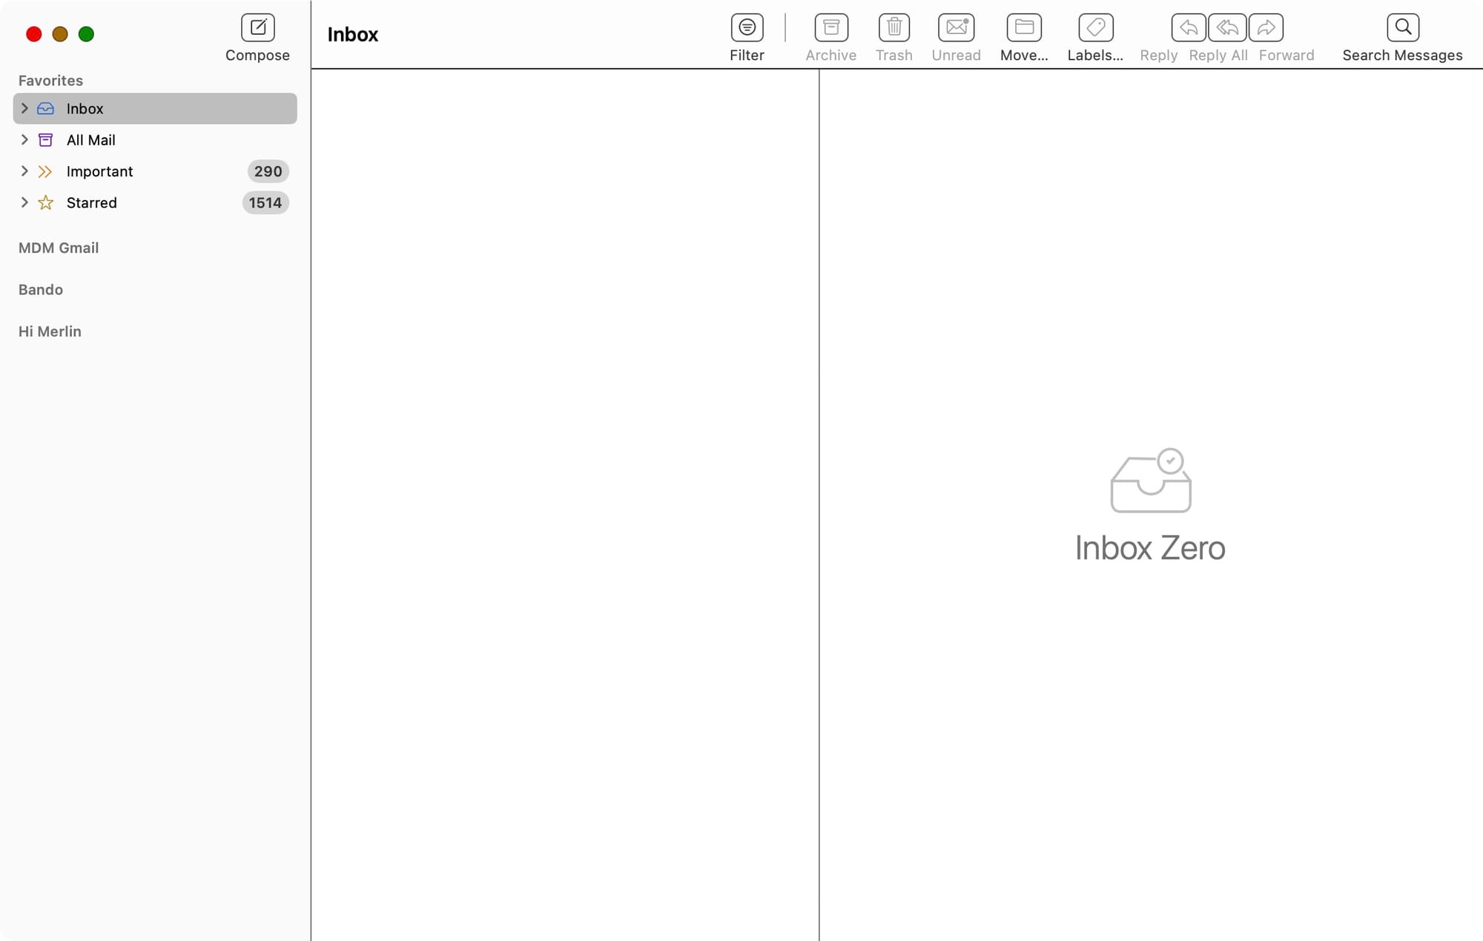The image size is (1483, 941).
Task: Open the Labels... tag icon
Action: click(x=1095, y=28)
